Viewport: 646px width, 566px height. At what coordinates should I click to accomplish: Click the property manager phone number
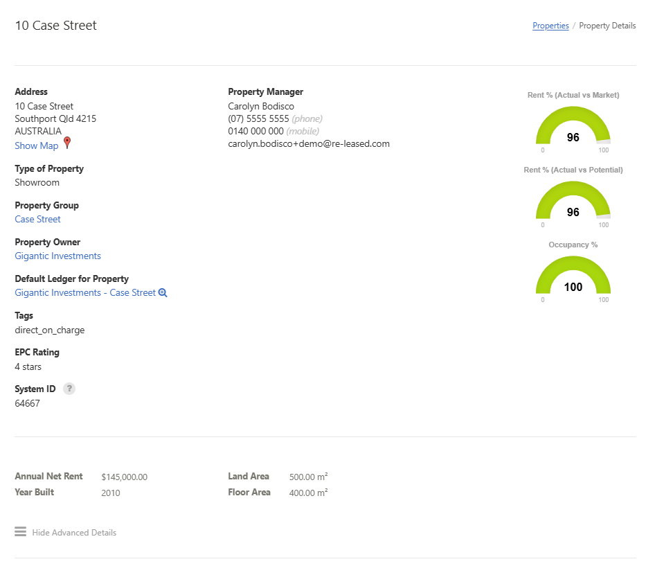258,118
